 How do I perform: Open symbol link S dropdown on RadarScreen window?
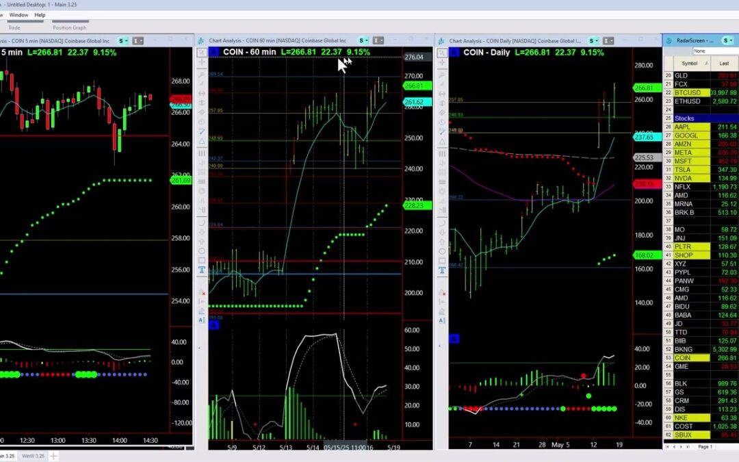pyautogui.click(x=728, y=40)
